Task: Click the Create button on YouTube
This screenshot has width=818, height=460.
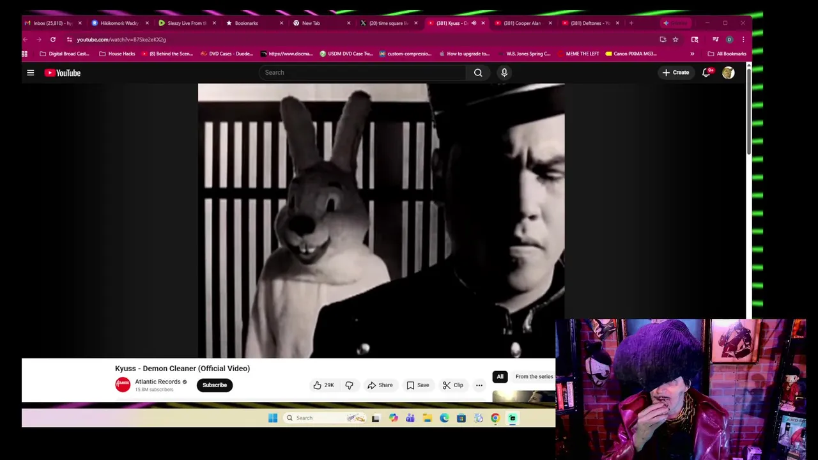Action: 675,73
